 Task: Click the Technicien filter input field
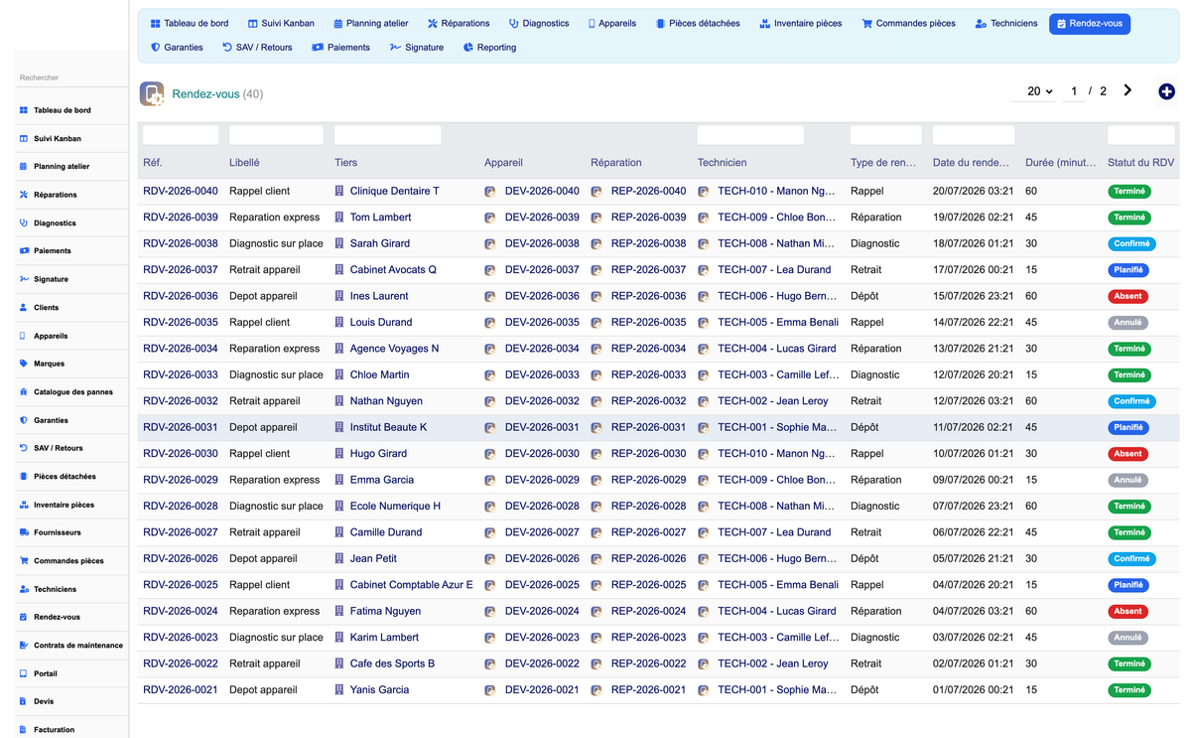pyautogui.click(x=750, y=135)
